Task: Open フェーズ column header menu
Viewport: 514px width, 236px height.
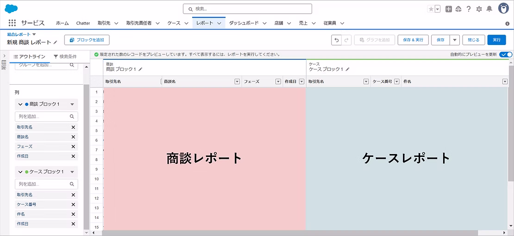Action: coord(278,81)
